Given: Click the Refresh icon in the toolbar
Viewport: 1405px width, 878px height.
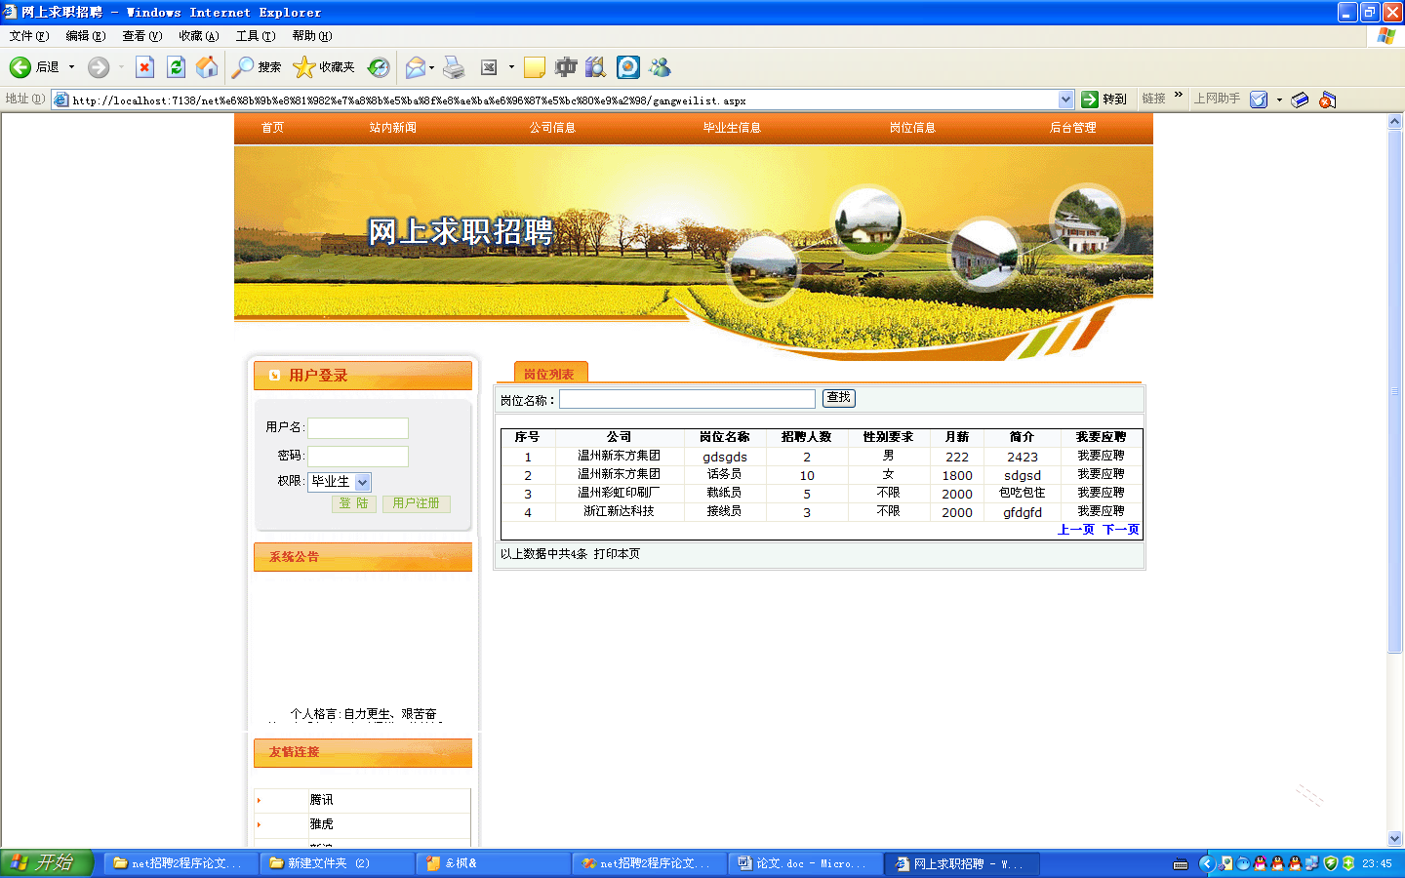Looking at the screenshot, I should (x=176, y=66).
